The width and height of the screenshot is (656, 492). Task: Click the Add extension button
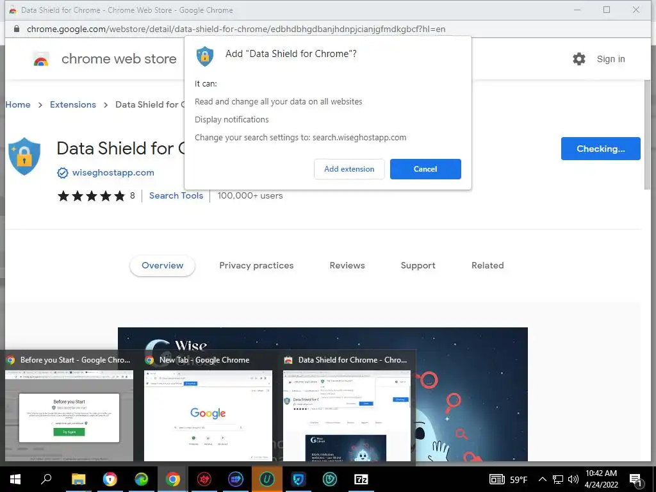coord(349,169)
